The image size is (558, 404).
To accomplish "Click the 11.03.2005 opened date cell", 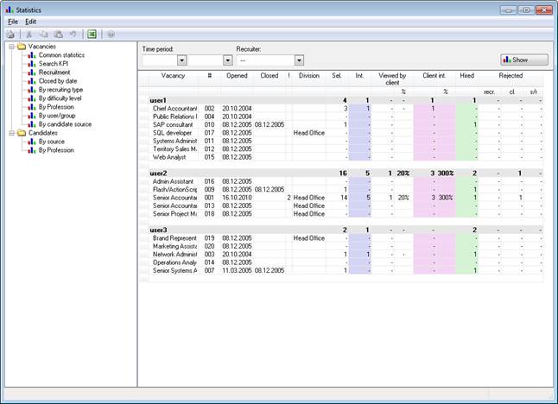I will pos(237,271).
